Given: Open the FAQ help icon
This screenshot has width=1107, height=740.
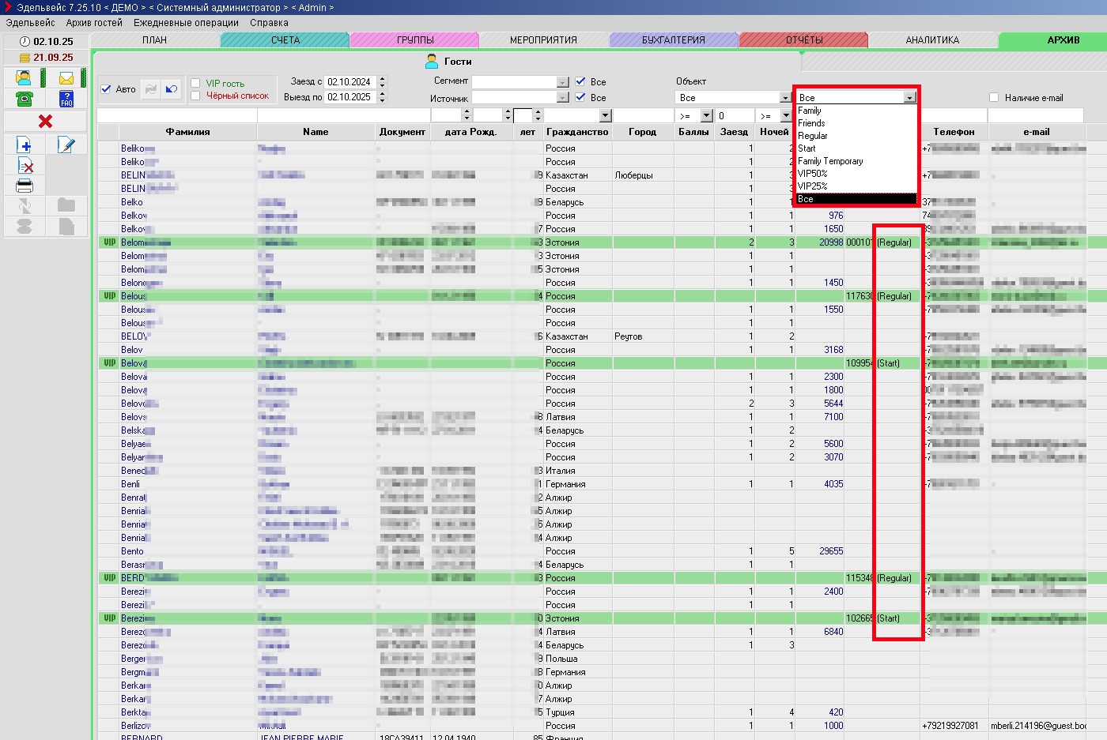Looking at the screenshot, I should point(66,99).
